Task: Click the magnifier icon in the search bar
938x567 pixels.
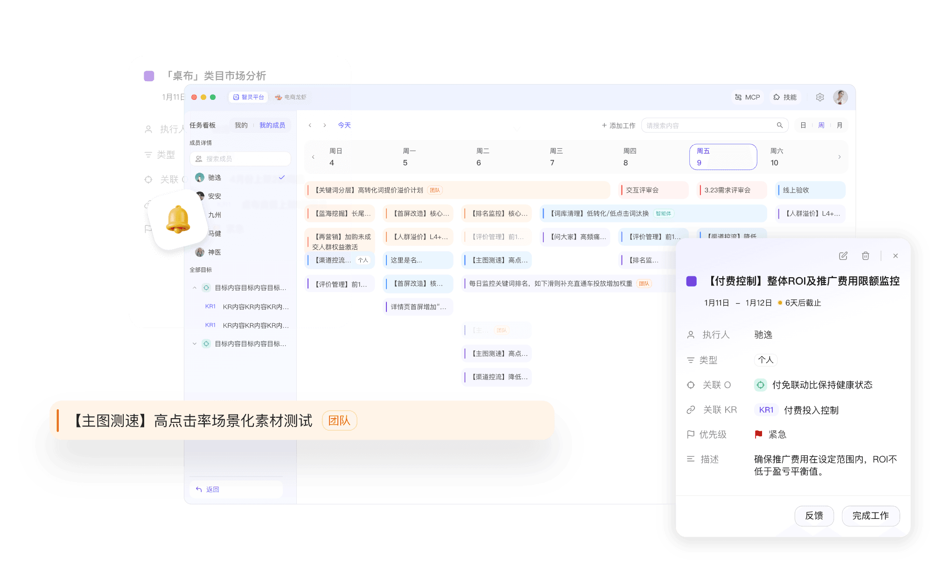Action: coord(779,125)
